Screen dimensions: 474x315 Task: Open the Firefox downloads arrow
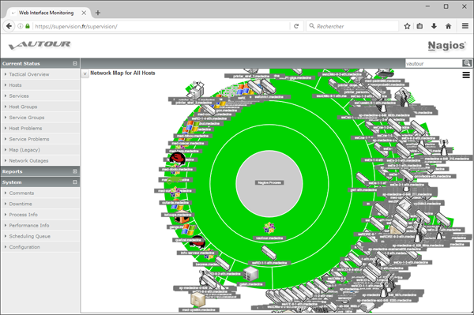click(434, 26)
